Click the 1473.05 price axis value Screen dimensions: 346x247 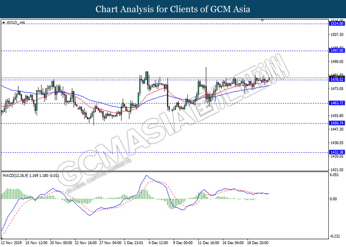click(x=337, y=88)
